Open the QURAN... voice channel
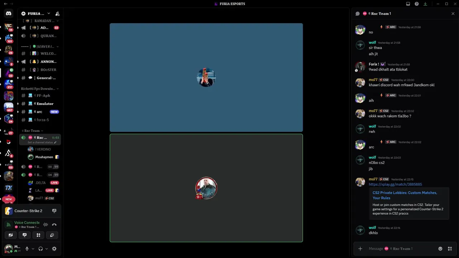This screenshot has width=459, height=258. point(40,36)
